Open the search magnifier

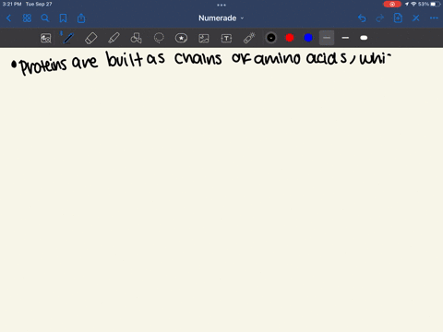pos(45,18)
